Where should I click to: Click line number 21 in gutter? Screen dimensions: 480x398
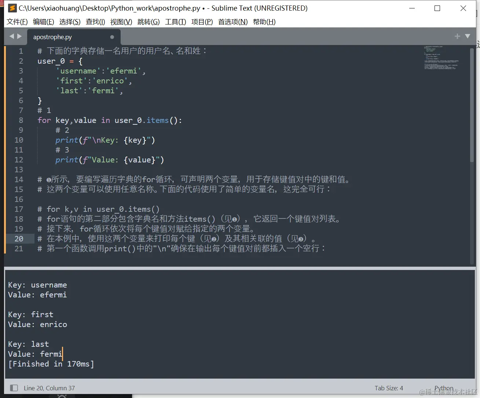click(x=19, y=249)
